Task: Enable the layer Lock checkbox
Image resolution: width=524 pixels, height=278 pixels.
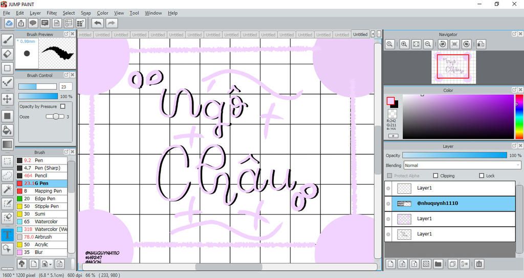Action: click(482, 176)
